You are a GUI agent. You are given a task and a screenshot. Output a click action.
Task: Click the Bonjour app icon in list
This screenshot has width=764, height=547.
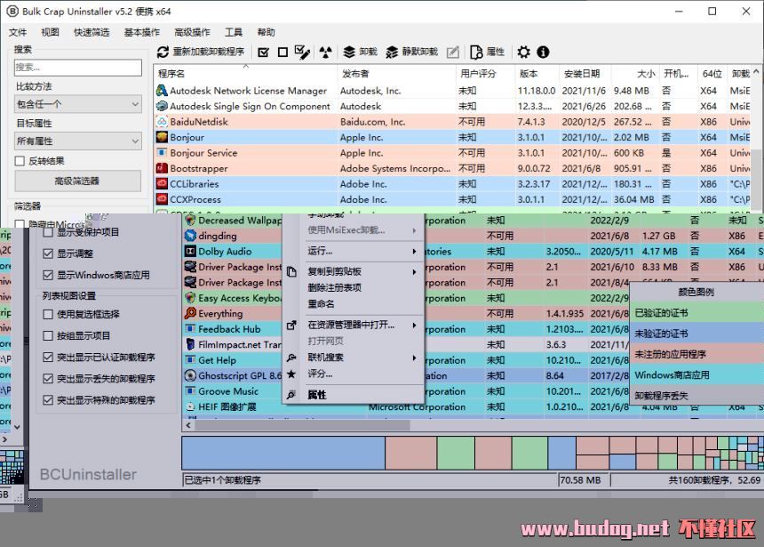click(x=163, y=138)
